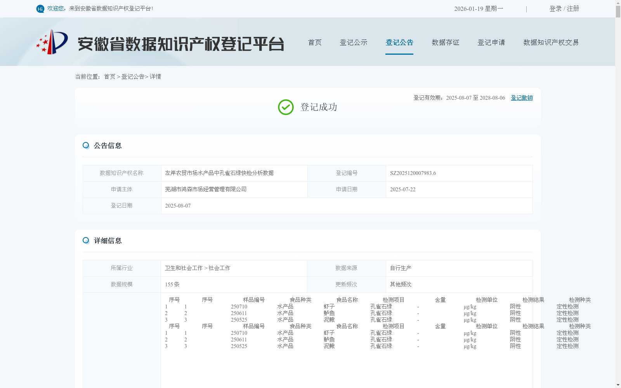Click 登记公告 in the breadcrumb
Viewport: 621px width, 388px height.
(x=133, y=76)
